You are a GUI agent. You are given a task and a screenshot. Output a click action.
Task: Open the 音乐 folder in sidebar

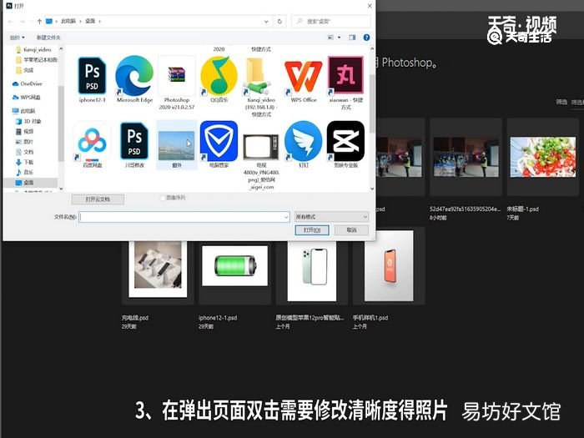coord(24,172)
